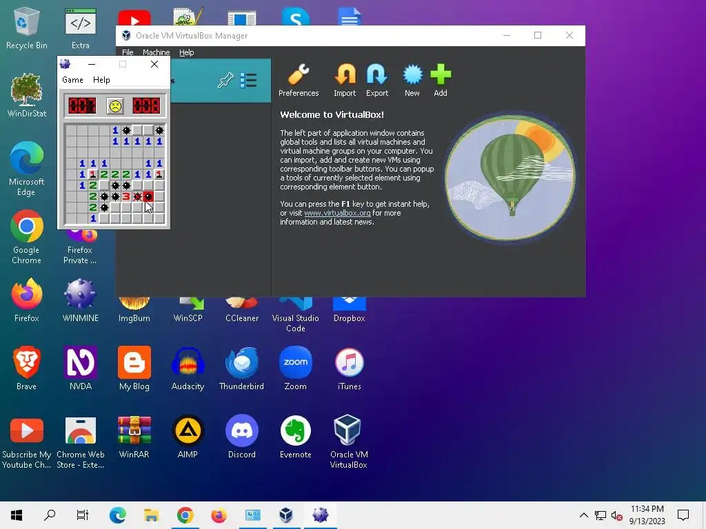Screen dimensions: 706x529
Task: Select the Brave desktop icon
Action: click(27, 369)
